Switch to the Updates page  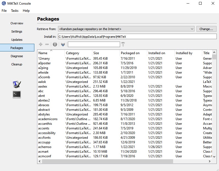(17, 40)
